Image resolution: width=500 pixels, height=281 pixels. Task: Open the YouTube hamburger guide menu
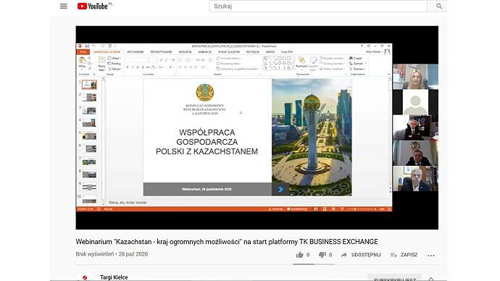(x=64, y=6)
